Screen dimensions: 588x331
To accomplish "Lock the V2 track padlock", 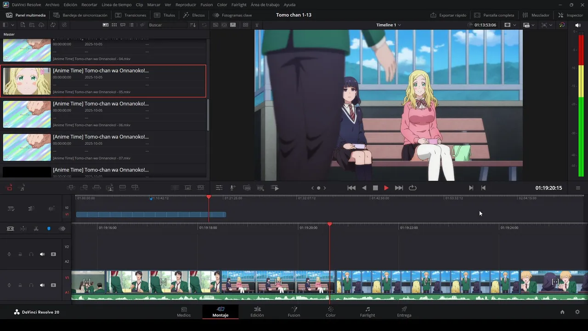I will point(20,254).
